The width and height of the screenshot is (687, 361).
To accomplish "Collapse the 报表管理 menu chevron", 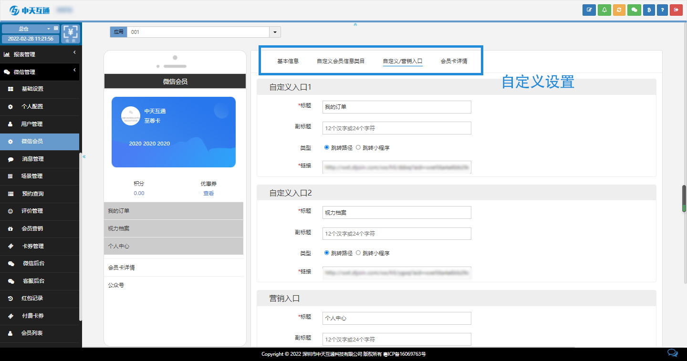I will [74, 52].
